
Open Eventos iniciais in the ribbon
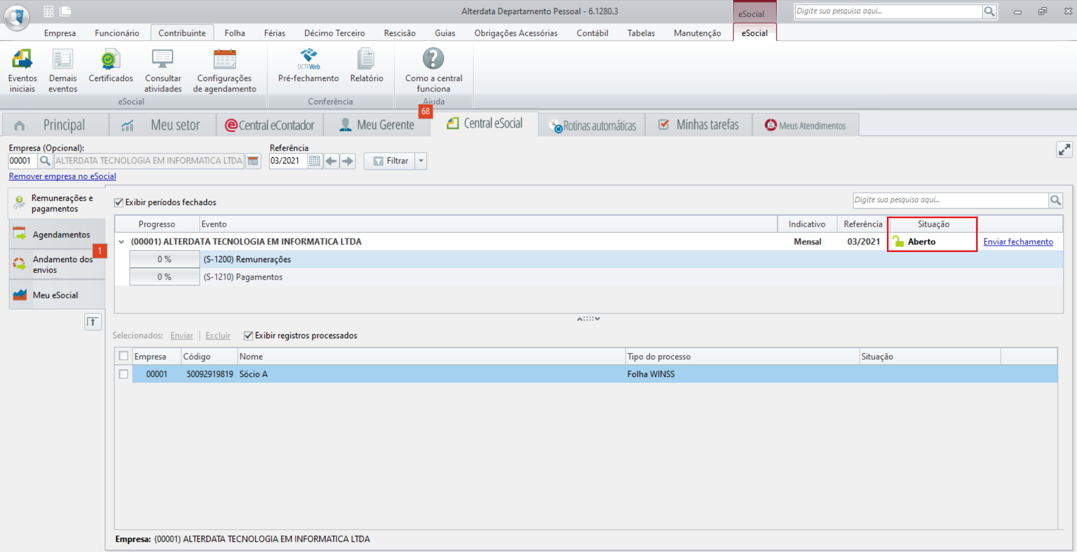coord(23,70)
